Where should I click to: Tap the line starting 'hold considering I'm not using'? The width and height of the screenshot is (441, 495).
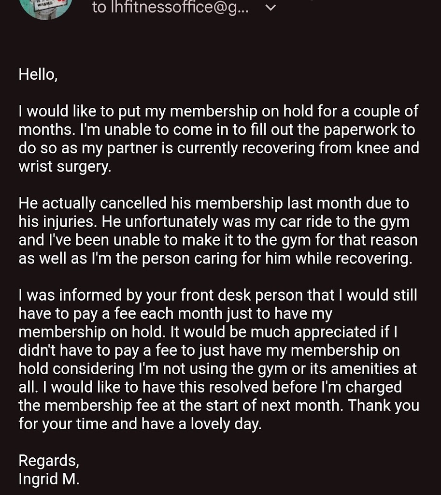coord(217,368)
